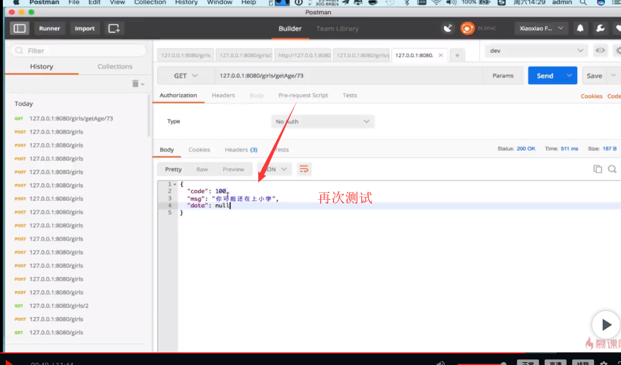Screen dimensions: 621x365
Task: Select the sidebar History tab
Action: pyautogui.click(x=41, y=67)
